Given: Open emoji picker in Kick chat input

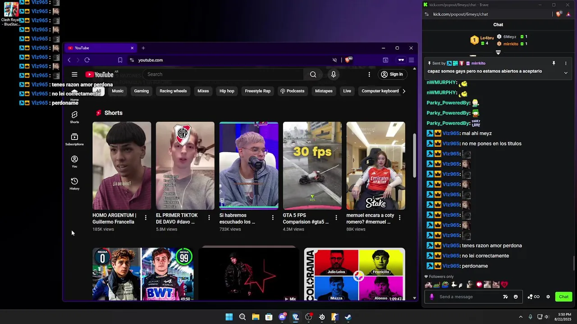Looking at the screenshot, I should tap(516, 297).
